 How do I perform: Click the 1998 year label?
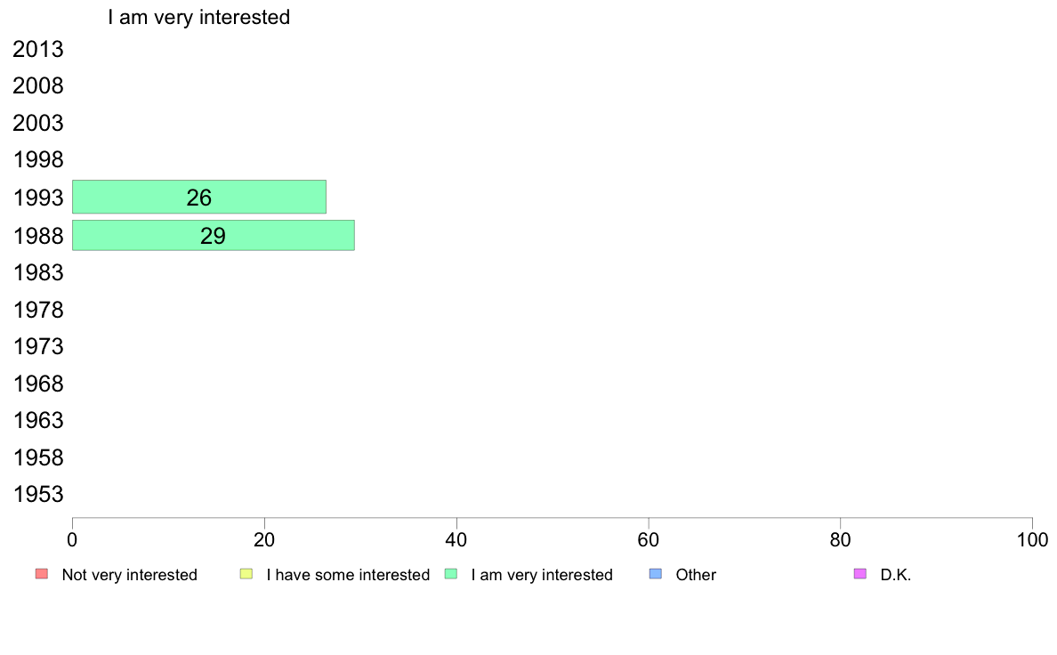(x=37, y=160)
